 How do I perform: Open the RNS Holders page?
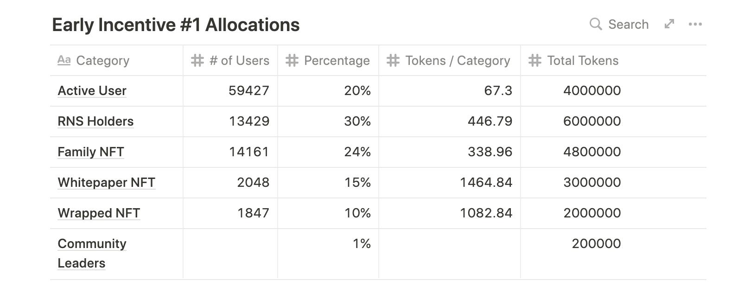[95, 121]
